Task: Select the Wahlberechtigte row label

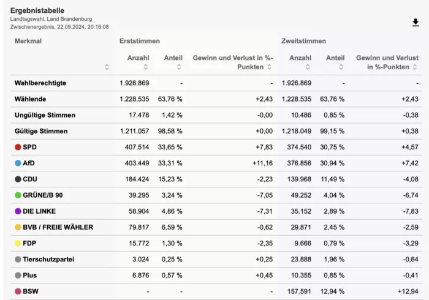Action: [40, 83]
